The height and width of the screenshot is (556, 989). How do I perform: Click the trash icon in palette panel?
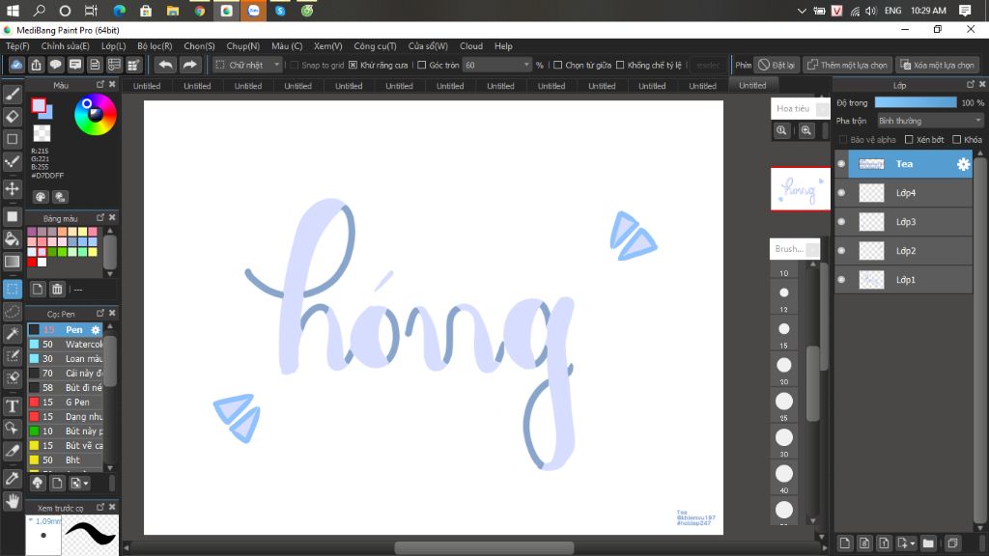coord(57,290)
